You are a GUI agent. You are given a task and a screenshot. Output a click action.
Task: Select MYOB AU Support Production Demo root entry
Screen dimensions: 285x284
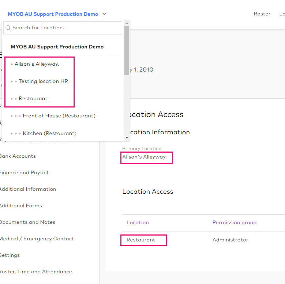pyautogui.click(x=57, y=47)
